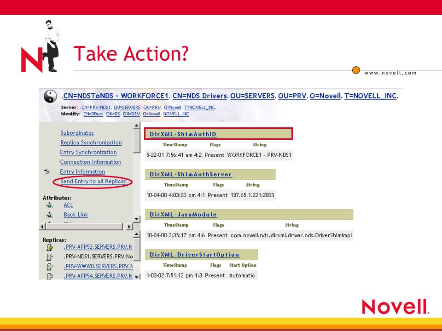Image resolution: width=442 pixels, height=331 pixels.
Task: Click OU=SERVERS in the title path
Action: pos(252,96)
